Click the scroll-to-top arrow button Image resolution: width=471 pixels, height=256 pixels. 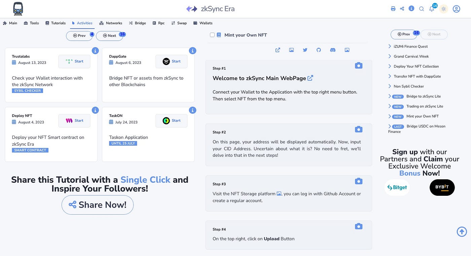(462, 231)
